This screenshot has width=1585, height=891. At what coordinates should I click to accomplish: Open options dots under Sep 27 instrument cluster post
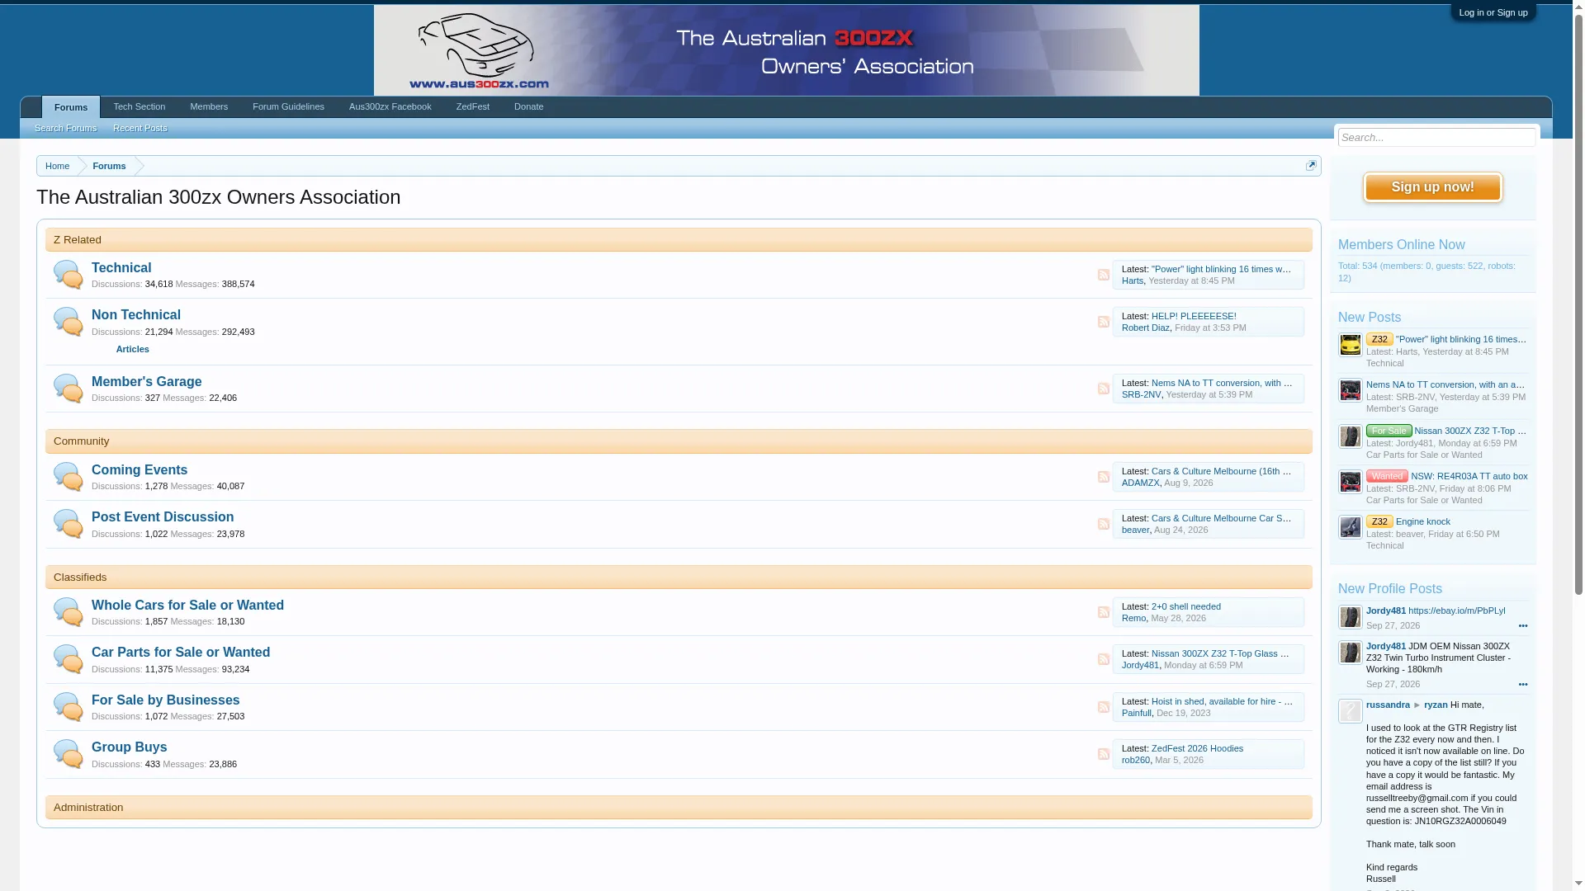(x=1523, y=685)
